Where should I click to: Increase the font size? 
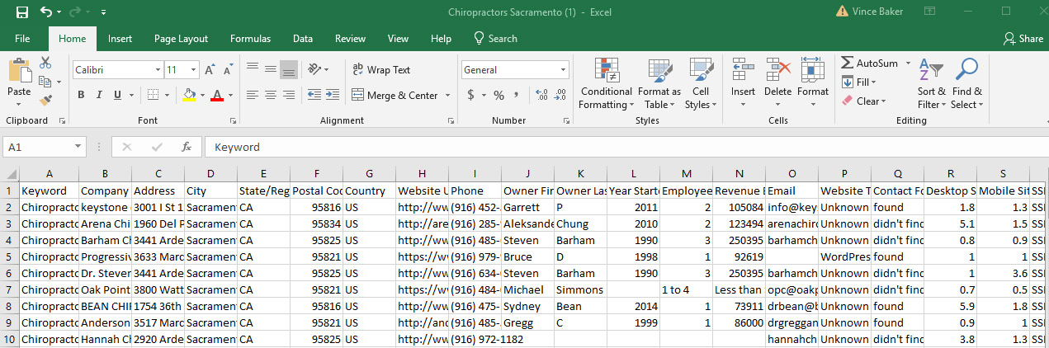[x=210, y=70]
